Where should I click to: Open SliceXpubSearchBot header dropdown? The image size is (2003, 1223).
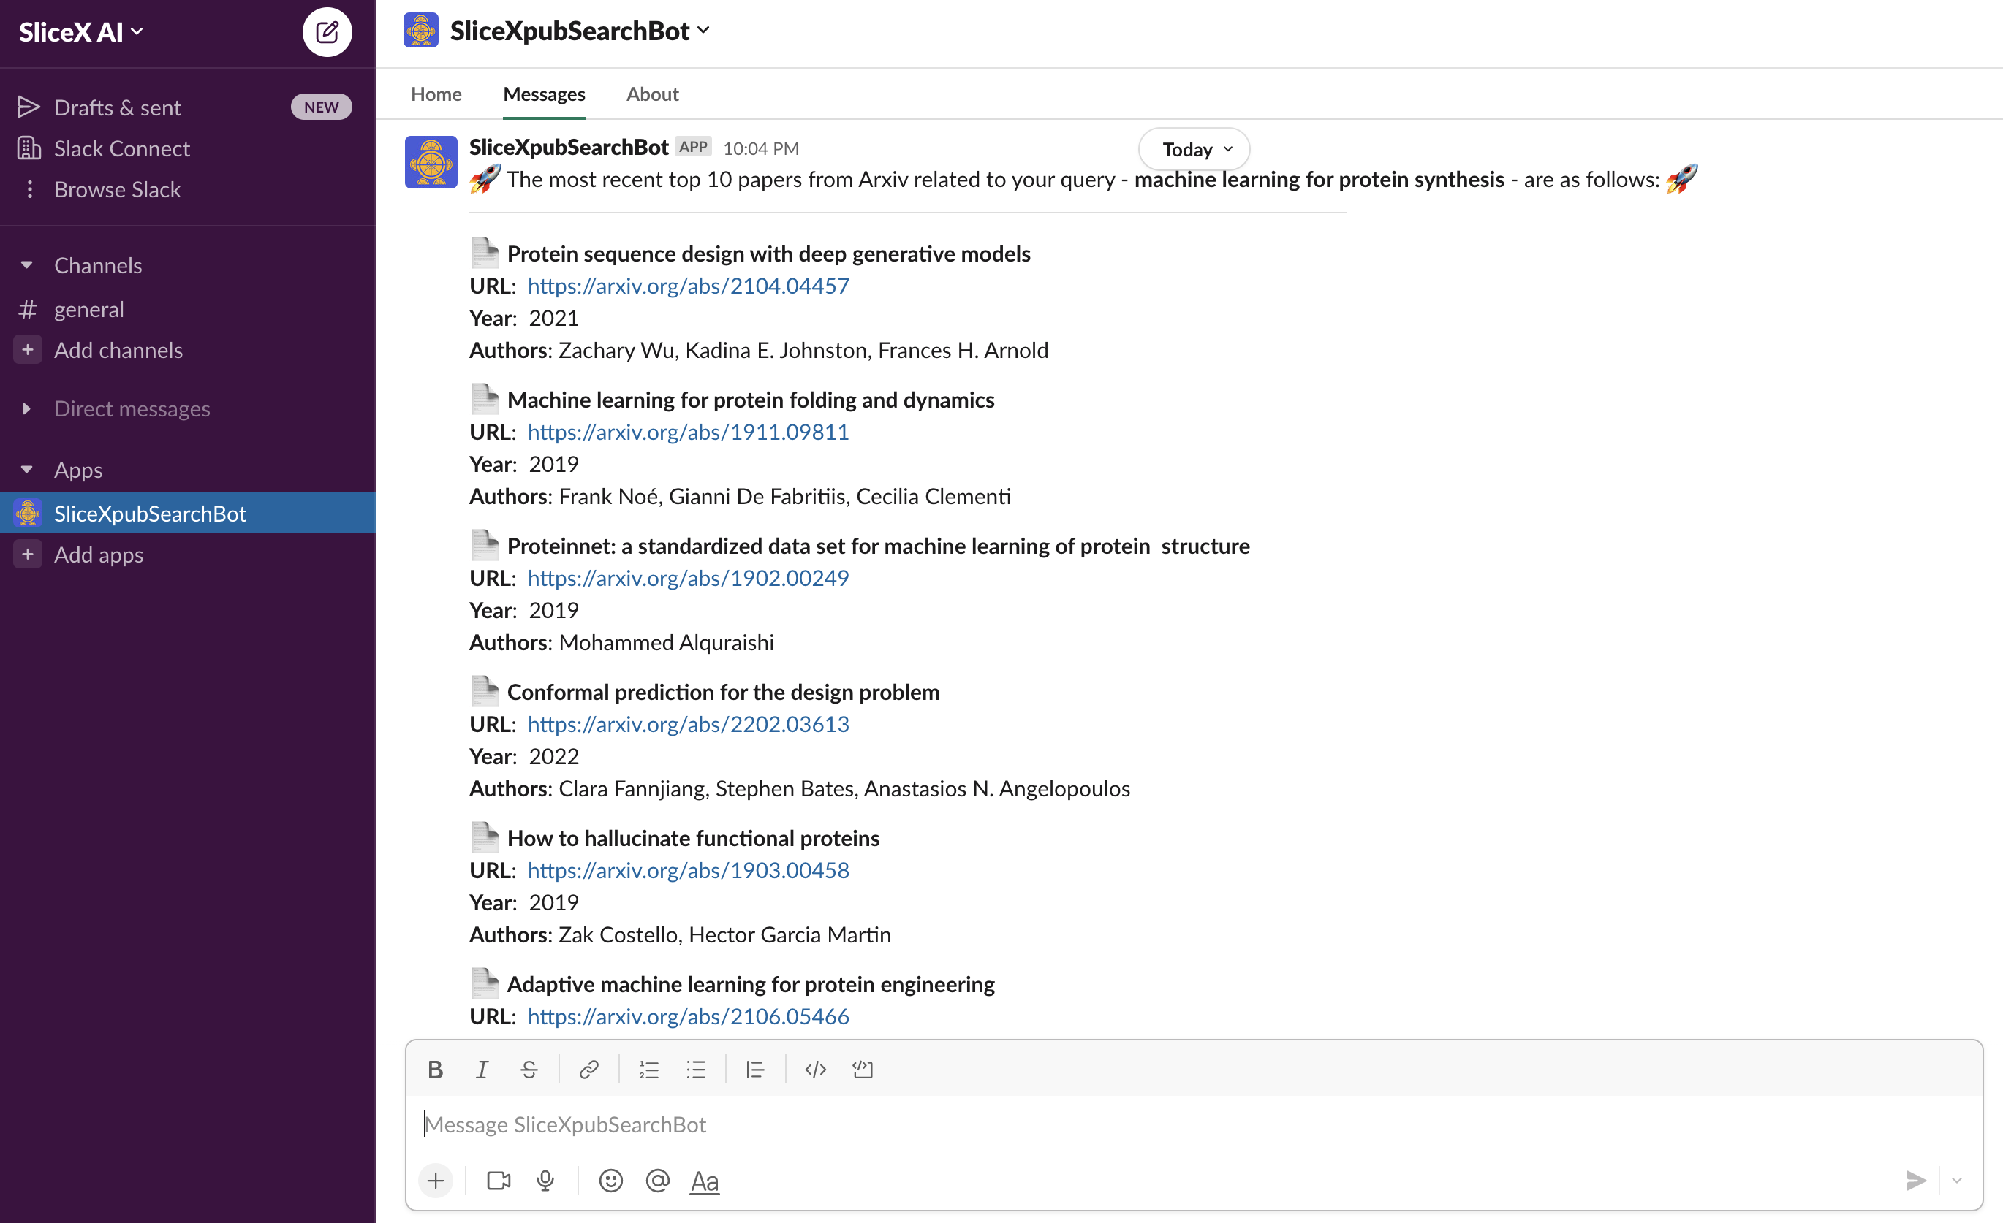pos(580,31)
